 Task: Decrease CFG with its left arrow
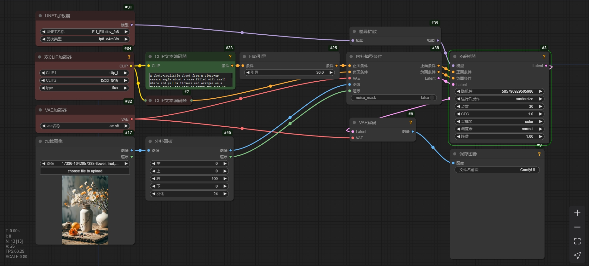[458, 114]
